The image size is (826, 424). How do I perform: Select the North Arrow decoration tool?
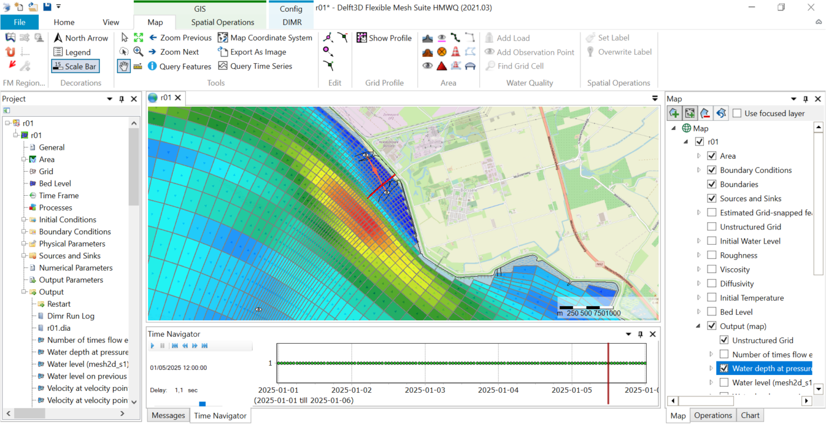(x=81, y=37)
